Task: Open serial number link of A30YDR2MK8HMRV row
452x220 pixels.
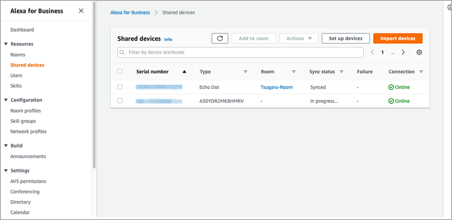Action: click(x=159, y=101)
